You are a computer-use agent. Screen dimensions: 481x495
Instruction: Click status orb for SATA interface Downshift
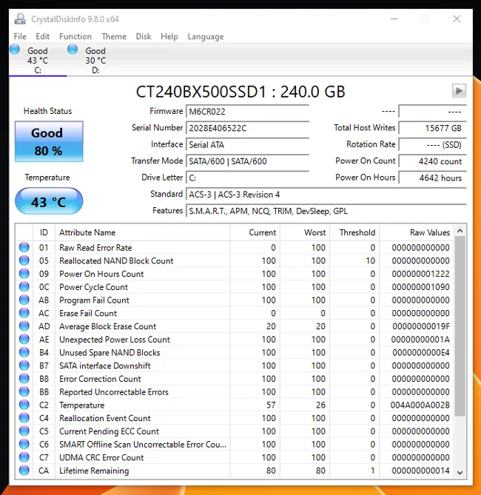(x=24, y=366)
